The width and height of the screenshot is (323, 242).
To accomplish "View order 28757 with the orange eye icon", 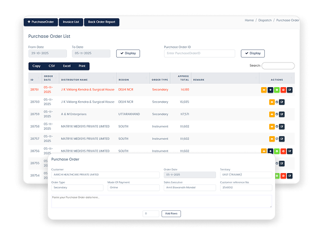I will pos(272,139).
